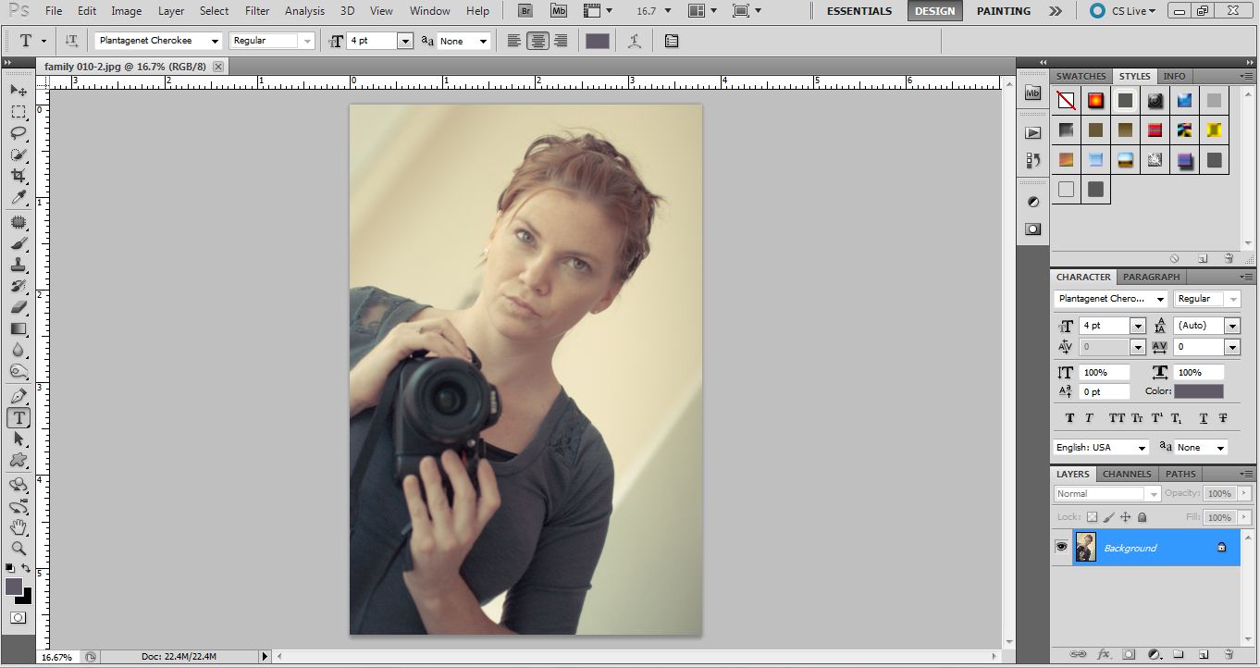Viewport: 1260px width, 668px height.
Task: Select the Hand tool
Action: click(x=19, y=527)
